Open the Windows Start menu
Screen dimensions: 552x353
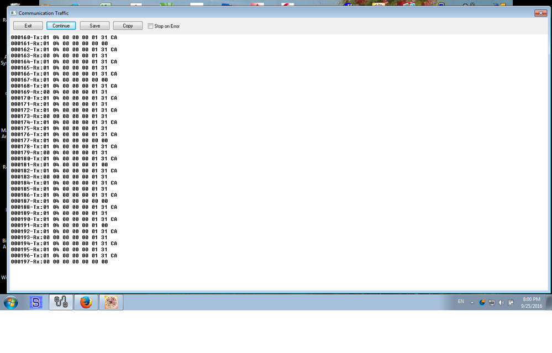pos(11,302)
